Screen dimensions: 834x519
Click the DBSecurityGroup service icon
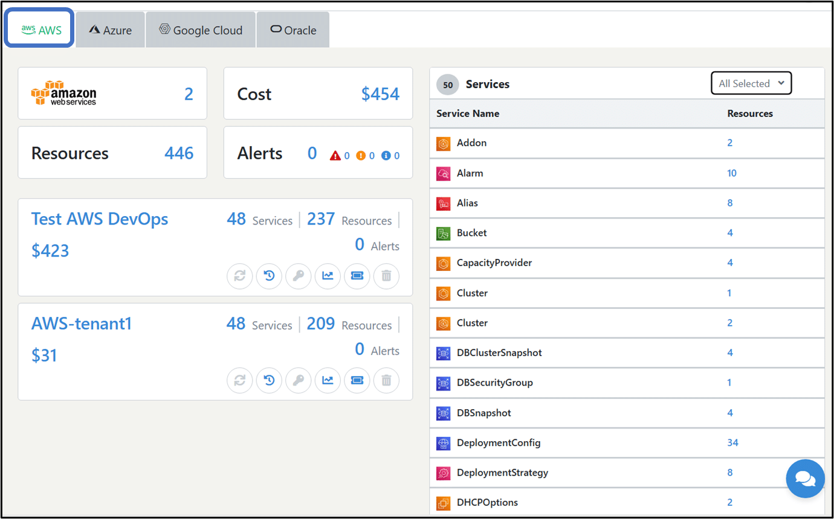(443, 383)
